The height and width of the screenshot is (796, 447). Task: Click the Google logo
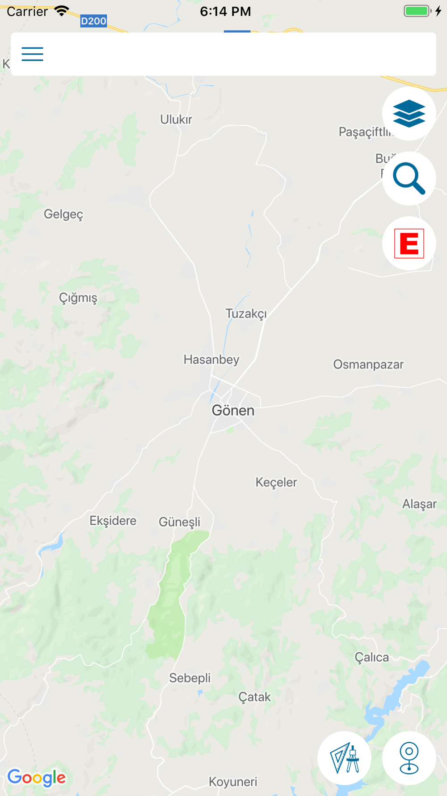[37, 778]
